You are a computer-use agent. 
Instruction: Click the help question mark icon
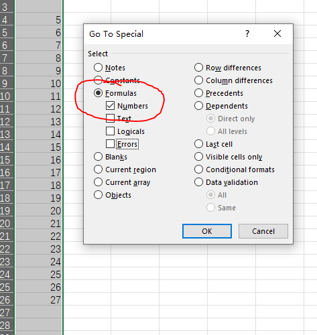click(x=247, y=33)
